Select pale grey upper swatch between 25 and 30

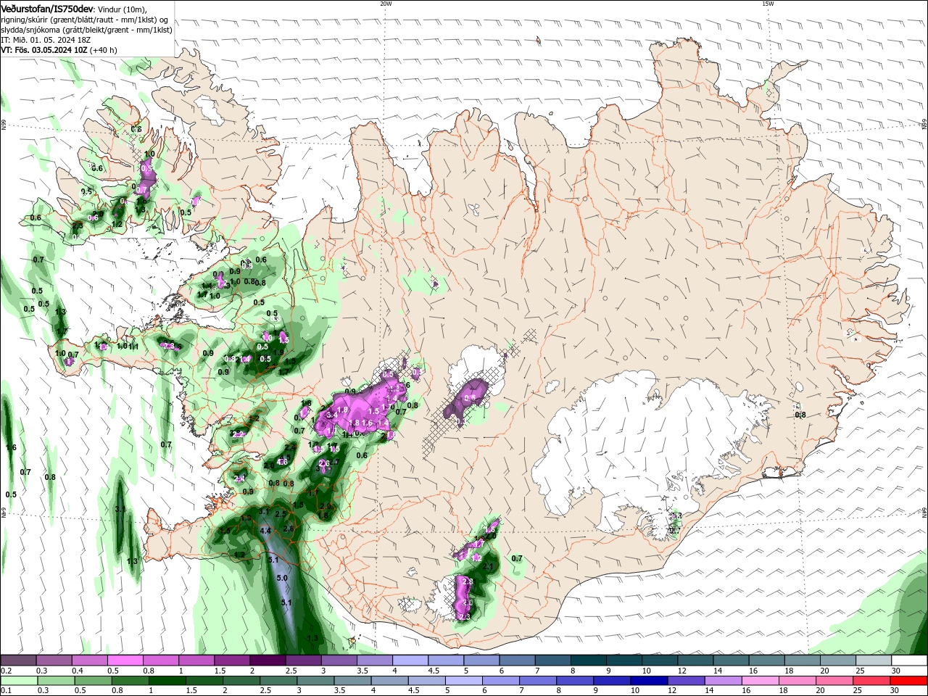[x=874, y=660]
